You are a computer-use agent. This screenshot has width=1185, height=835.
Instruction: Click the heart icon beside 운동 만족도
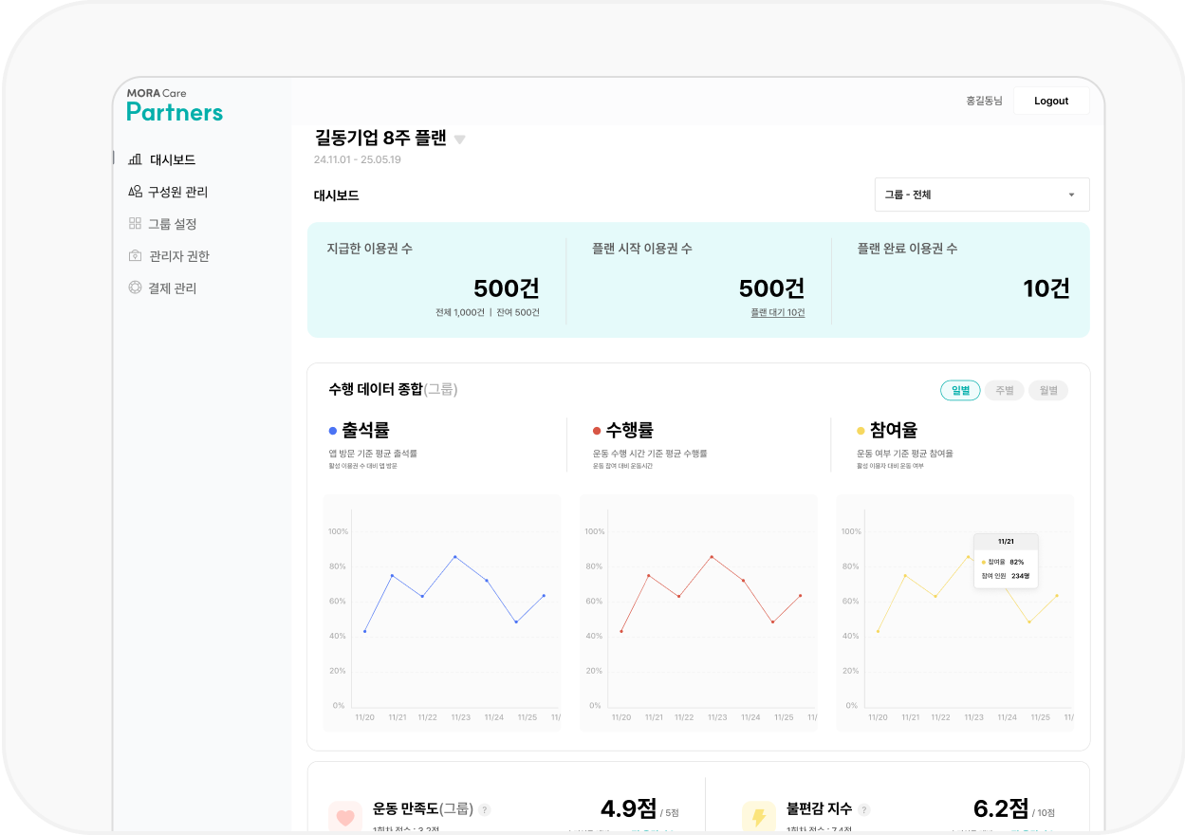coord(345,816)
